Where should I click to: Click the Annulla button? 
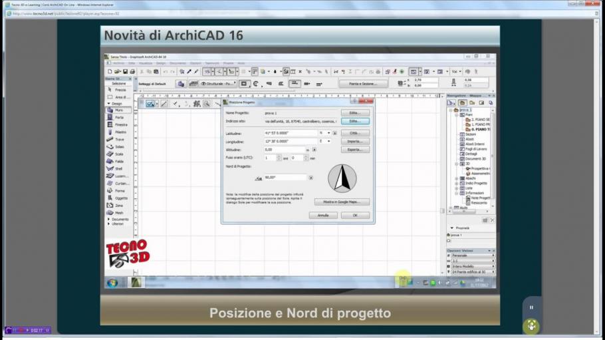pyautogui.click(x=323, y=215)
